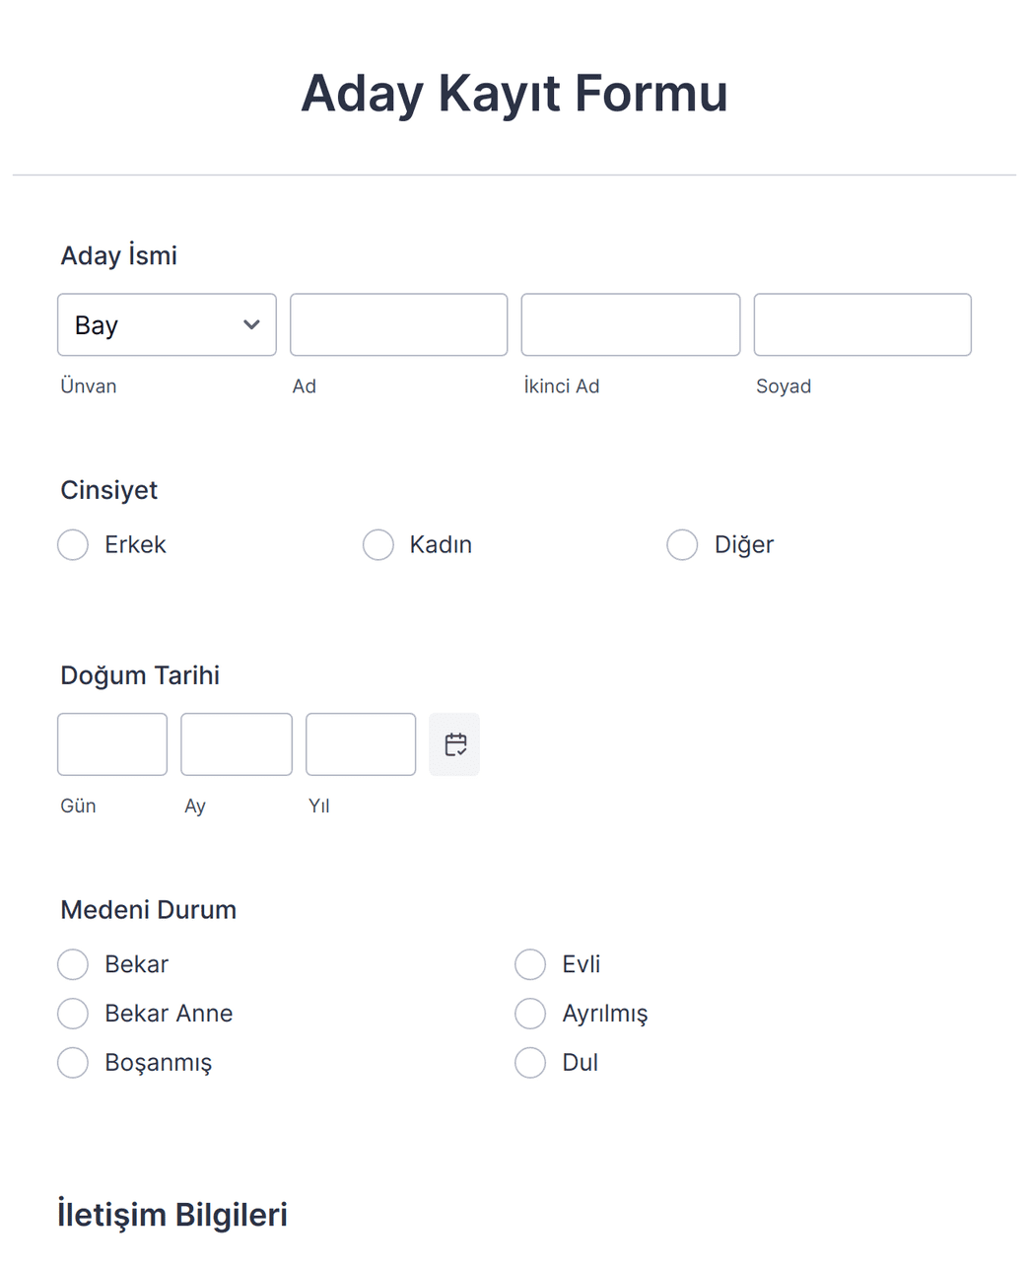Click the Aday İsmi field label
Viewport: 1029px width, 1267px height.
[119, 255]
